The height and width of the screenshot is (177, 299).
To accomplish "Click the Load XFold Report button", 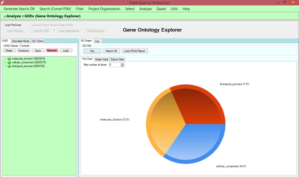I will click(135, 51).
